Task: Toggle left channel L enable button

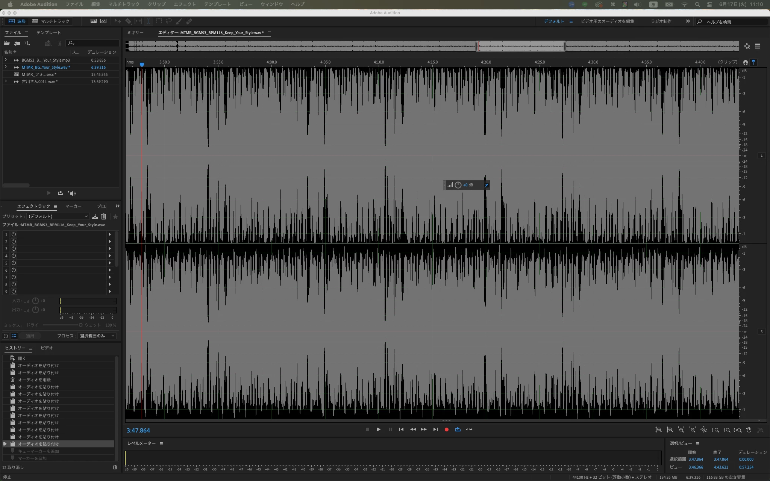Action: [x=761, y=156]
